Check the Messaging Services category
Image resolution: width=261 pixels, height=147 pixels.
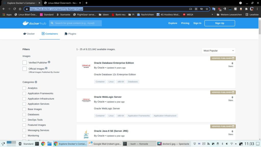click(24, 130)
